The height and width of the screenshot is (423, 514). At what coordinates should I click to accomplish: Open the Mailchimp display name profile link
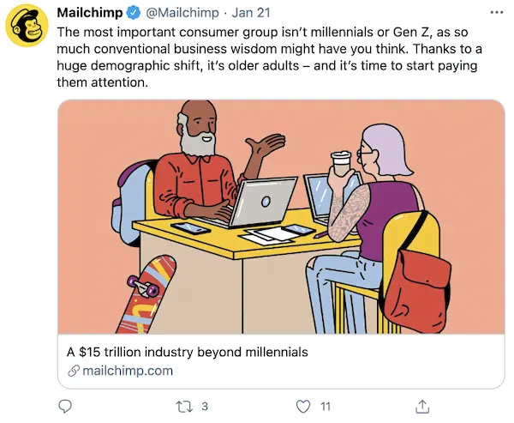click(89, 14)
